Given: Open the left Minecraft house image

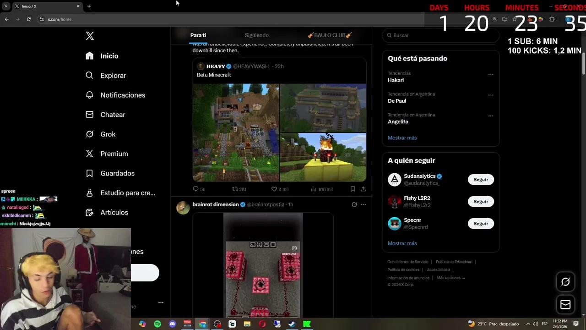Looking at the screenshot, I should click(x=236, y=132).
